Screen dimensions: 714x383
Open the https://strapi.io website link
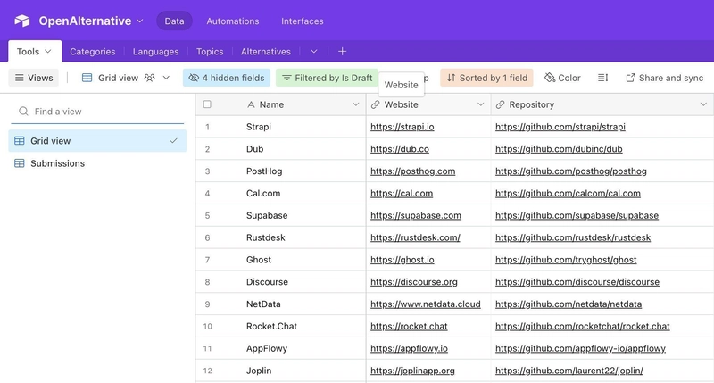tap(403, 127)
